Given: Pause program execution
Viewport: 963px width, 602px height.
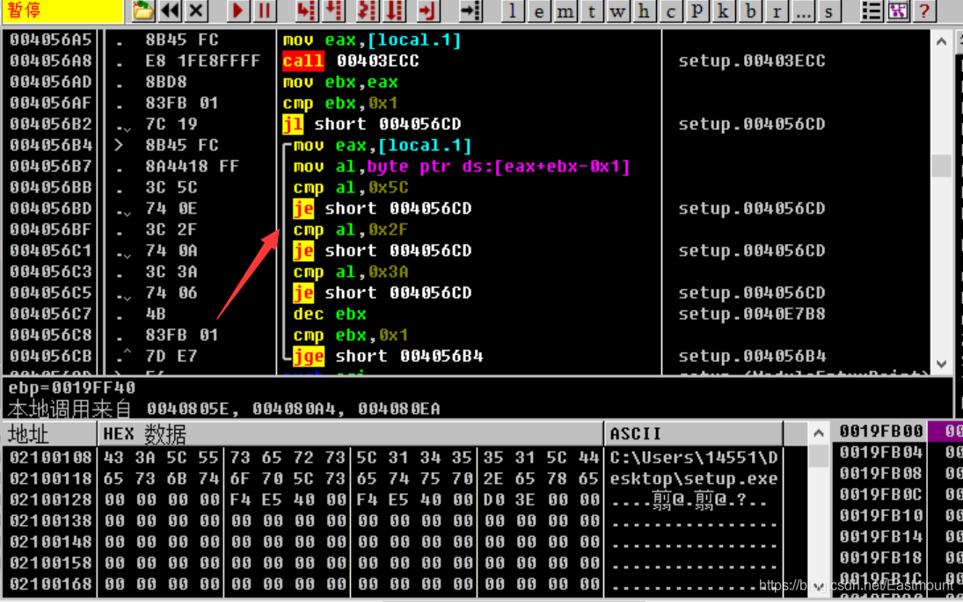Looking at the screenshot, I should click(x=265, y=11).
